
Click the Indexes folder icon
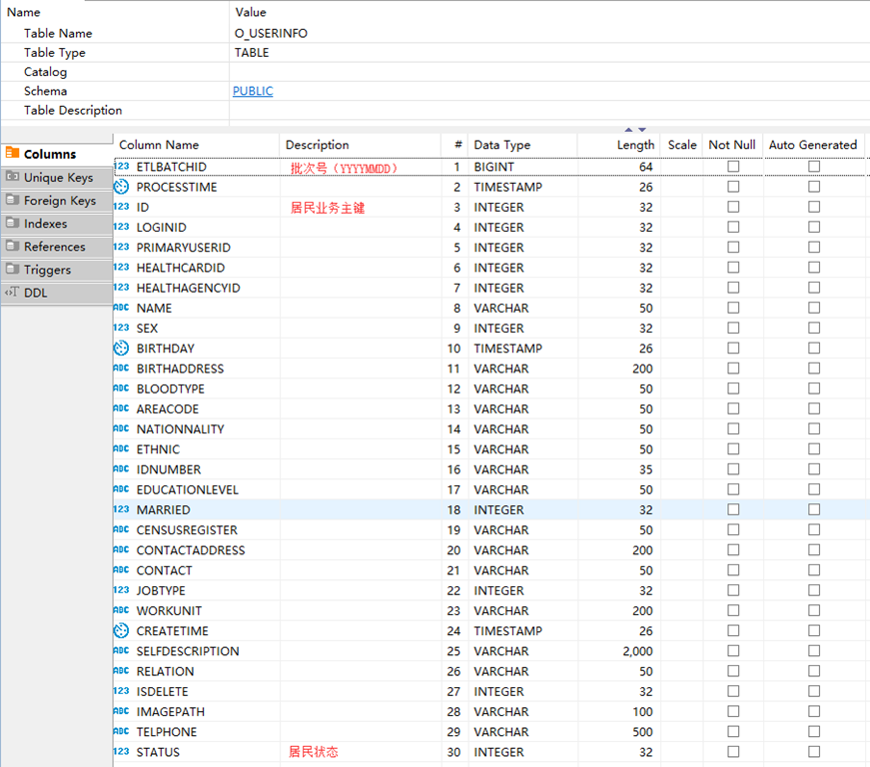(x=12, y=223)
